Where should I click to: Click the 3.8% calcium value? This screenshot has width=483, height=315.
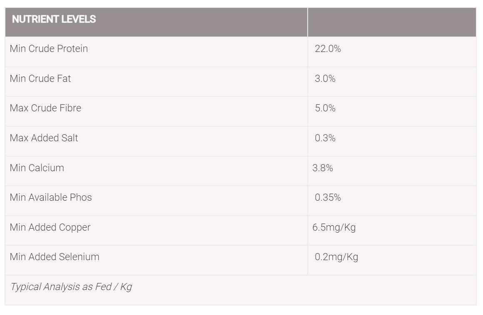click(x=323, y=168)
